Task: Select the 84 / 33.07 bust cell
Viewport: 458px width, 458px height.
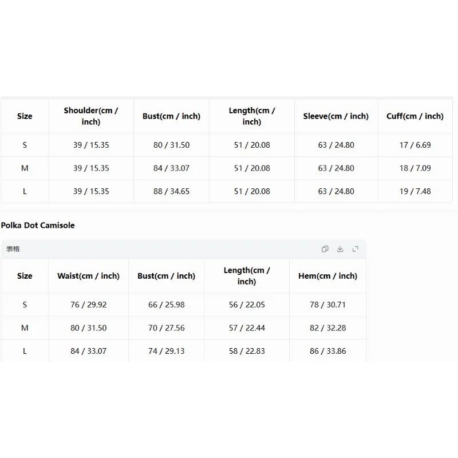Action: tap(171, 168)
